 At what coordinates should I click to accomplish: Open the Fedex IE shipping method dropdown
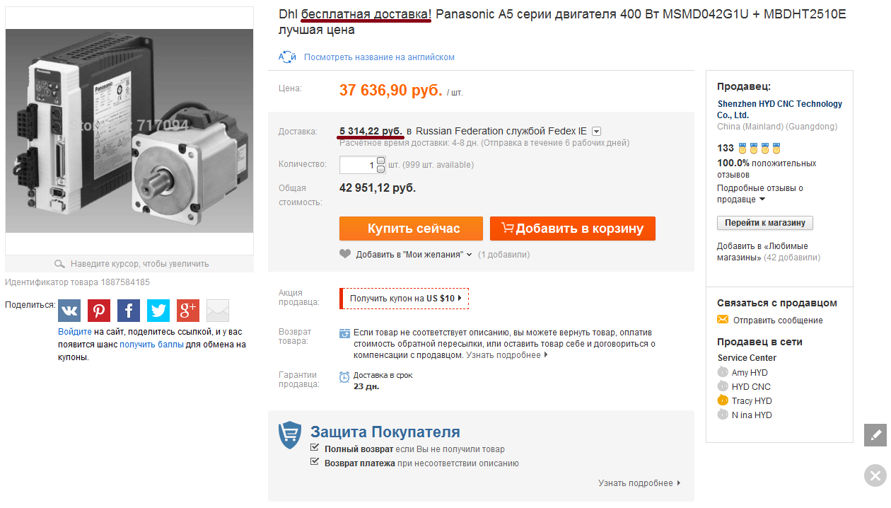tap(597, 131)
